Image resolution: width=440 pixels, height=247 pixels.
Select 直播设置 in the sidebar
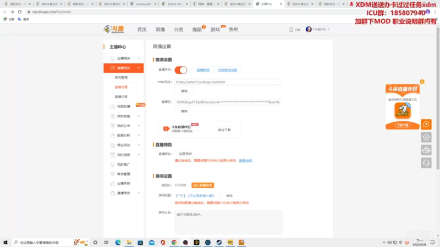[121, 87]
